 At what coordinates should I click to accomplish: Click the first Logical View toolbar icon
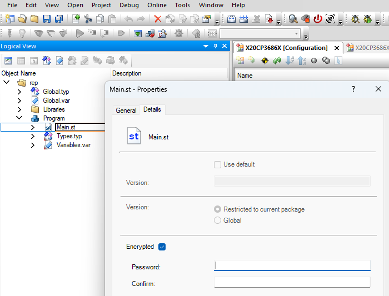[x=8, y=61]
